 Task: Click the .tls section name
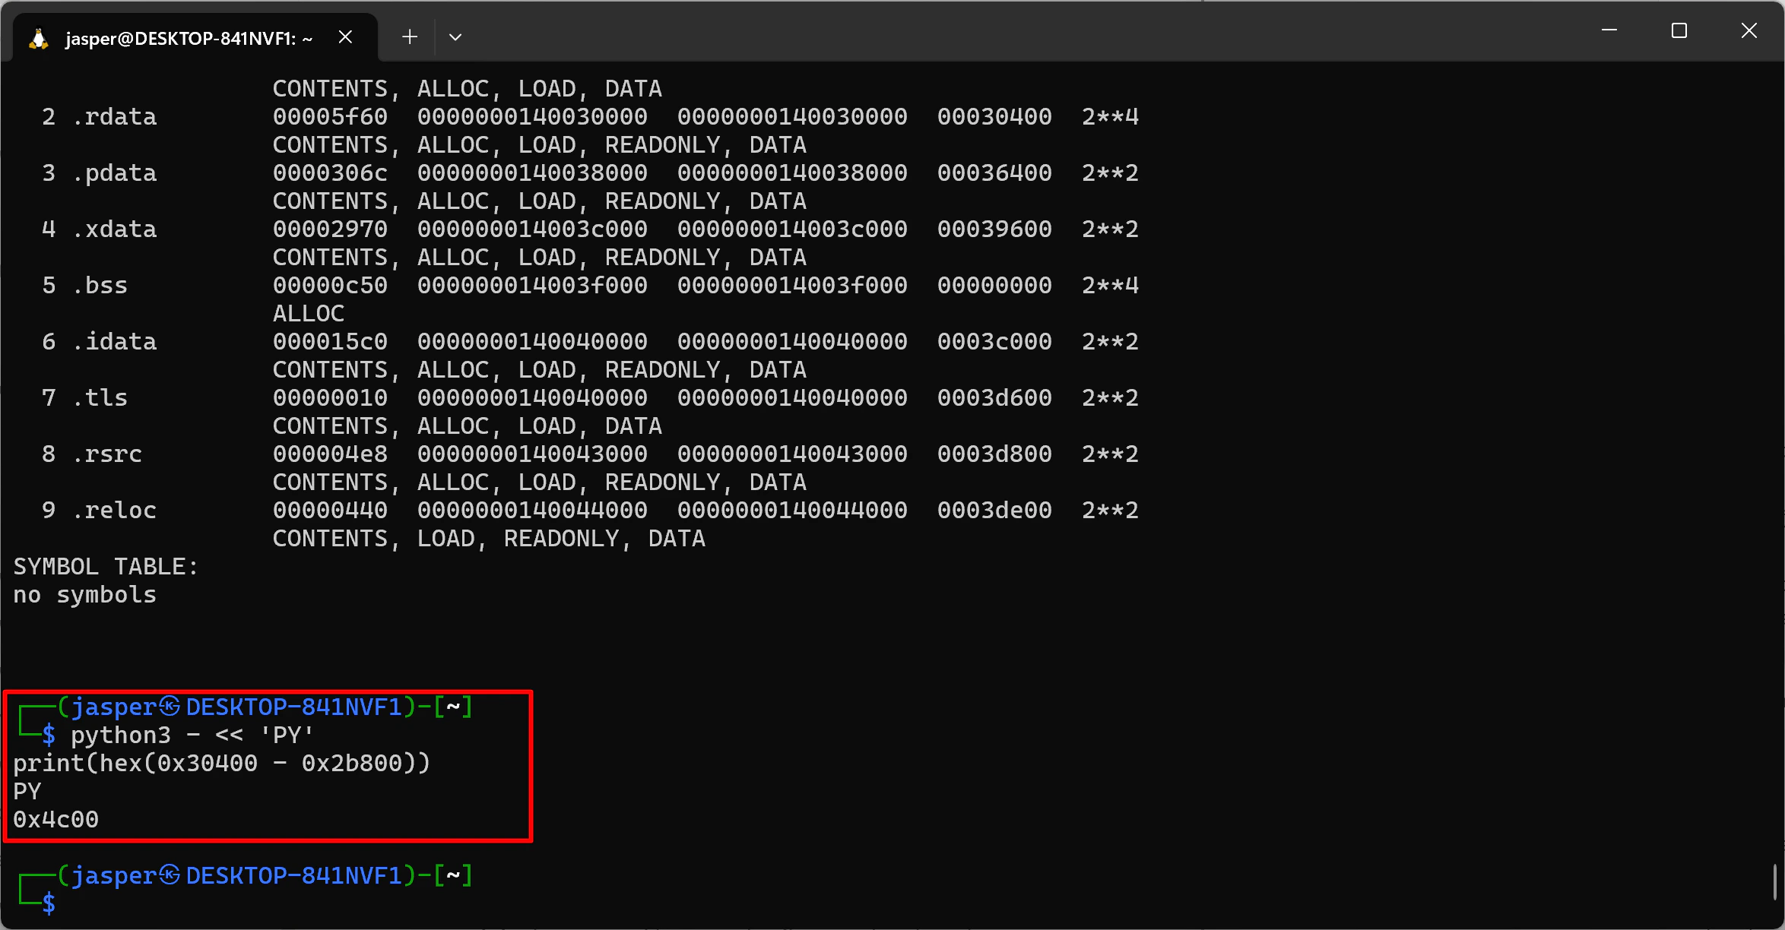(100, 398)
